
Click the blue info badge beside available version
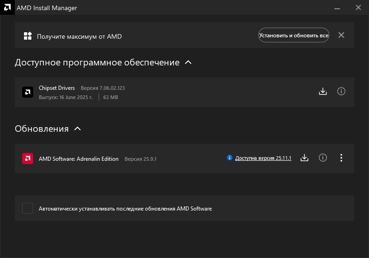pos(229,158)
